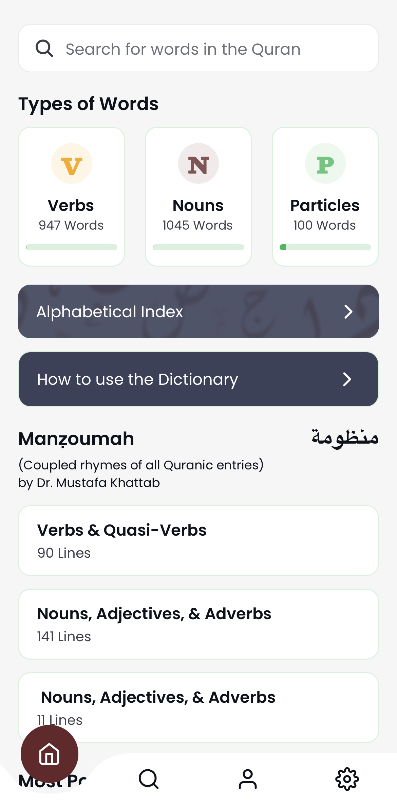Image resolution: width=397 pixels, height=806 pixels.
Task: Tap the magnifier icon in search bar
Action: point(44,48)
